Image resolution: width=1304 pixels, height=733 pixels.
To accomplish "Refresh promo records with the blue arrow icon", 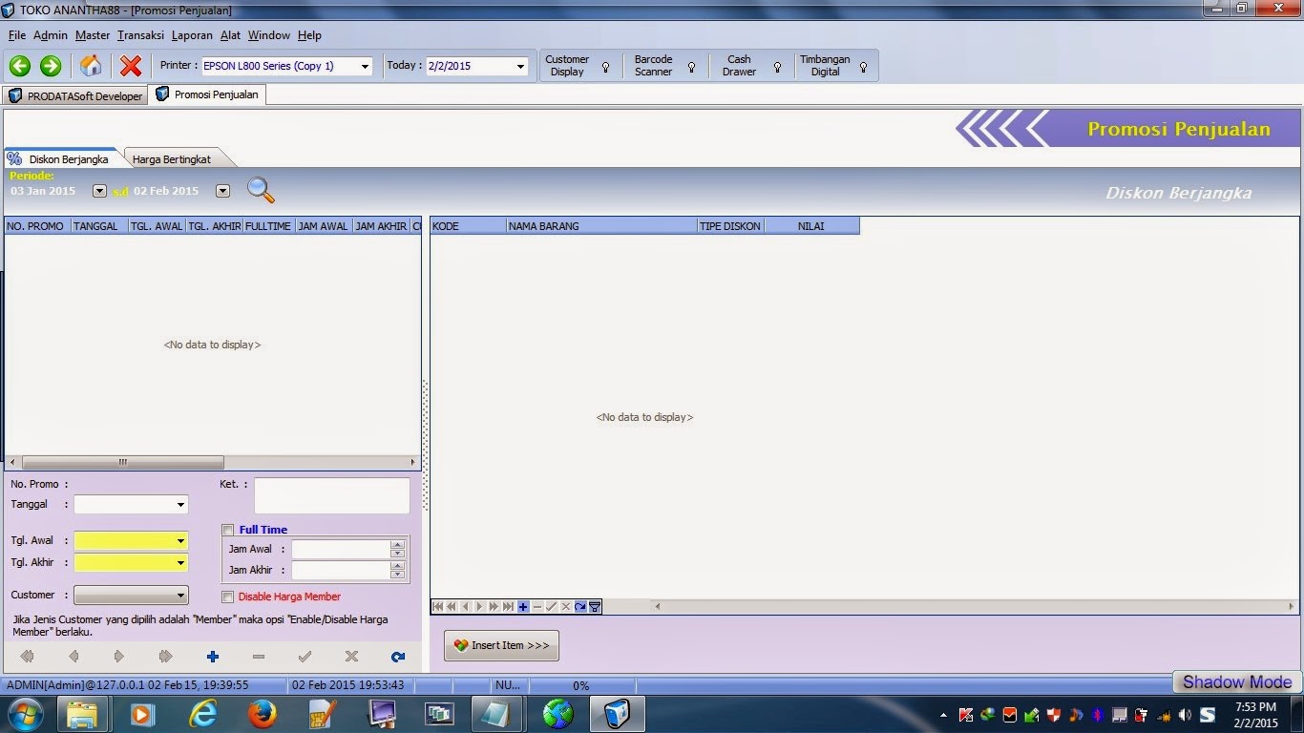I will tap(397, 657).
